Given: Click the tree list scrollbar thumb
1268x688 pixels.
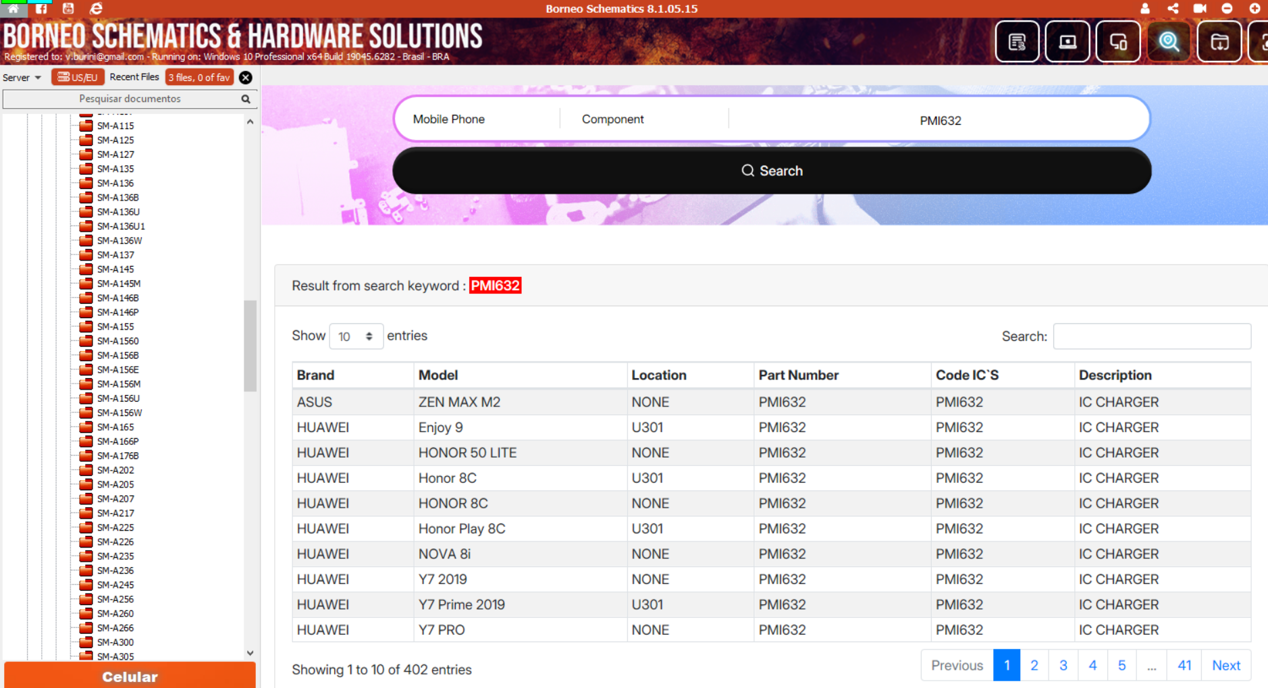Looking at the screenshot, I should tap(250, 346).
